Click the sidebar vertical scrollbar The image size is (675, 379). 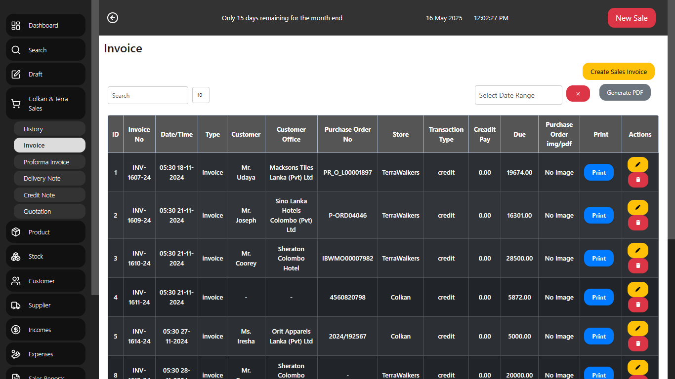click(x=95, y=148)
